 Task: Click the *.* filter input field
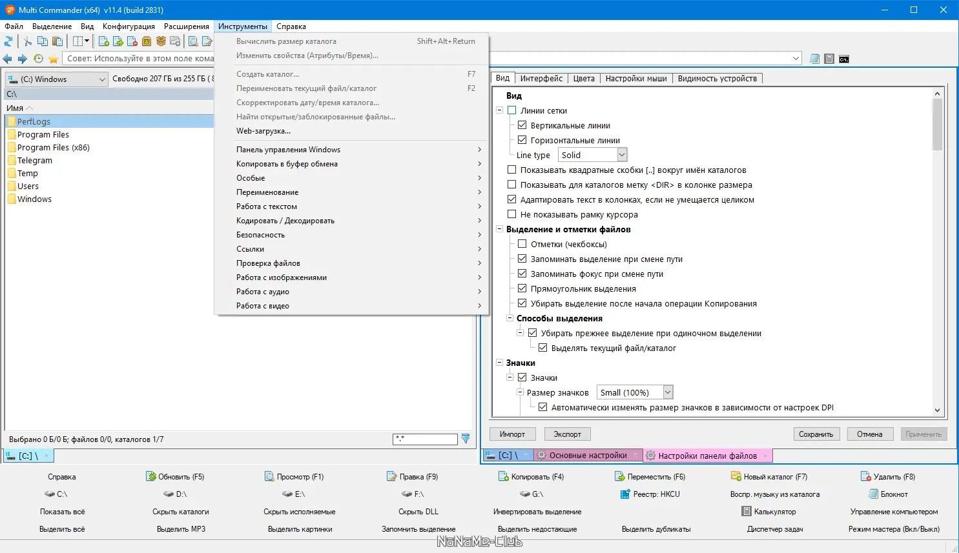point(425,439)
